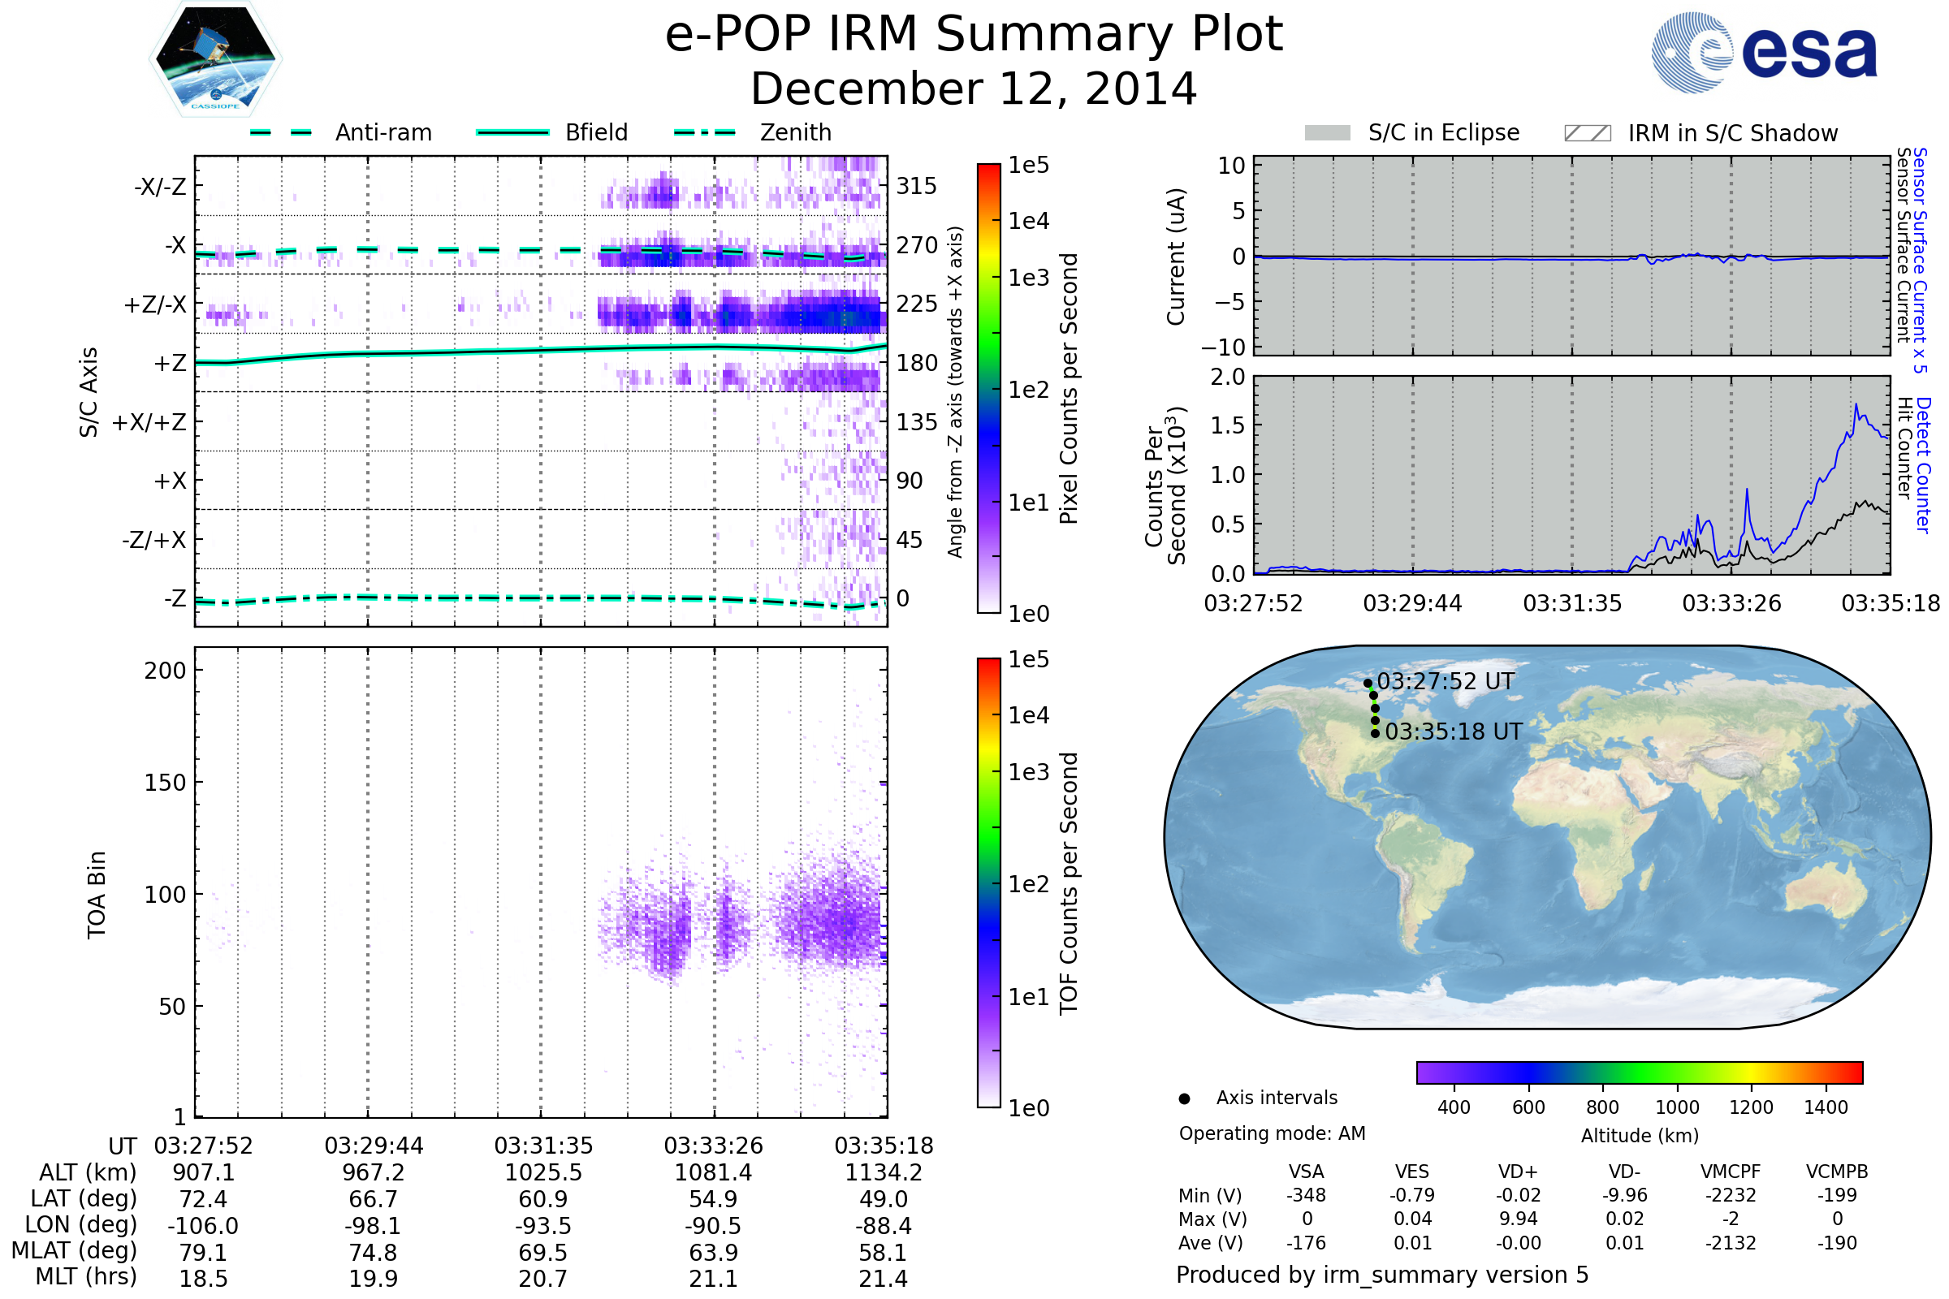Click the hatched IRM in S/C Shadow patch
The image size is (1949, 1299).
pos(1587,133)
